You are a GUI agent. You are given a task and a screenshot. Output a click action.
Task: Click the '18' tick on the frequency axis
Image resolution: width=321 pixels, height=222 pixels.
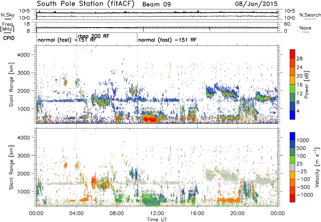coord(27,24)
